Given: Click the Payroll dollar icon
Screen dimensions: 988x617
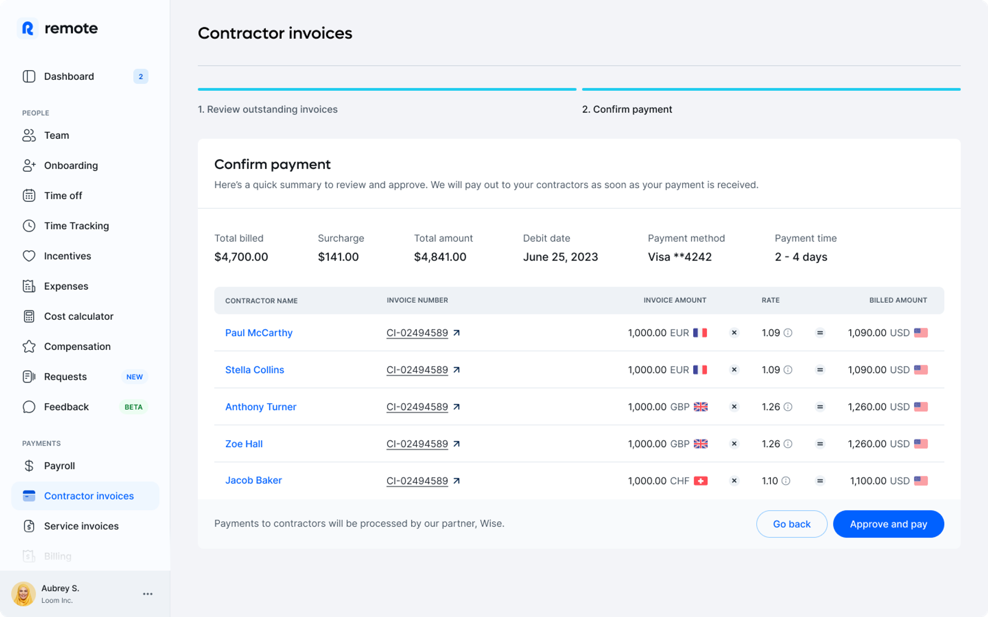Looking at the screenshot, I should [x=29, y=465].
